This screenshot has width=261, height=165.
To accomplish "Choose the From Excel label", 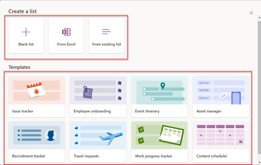I will [66, 44].
